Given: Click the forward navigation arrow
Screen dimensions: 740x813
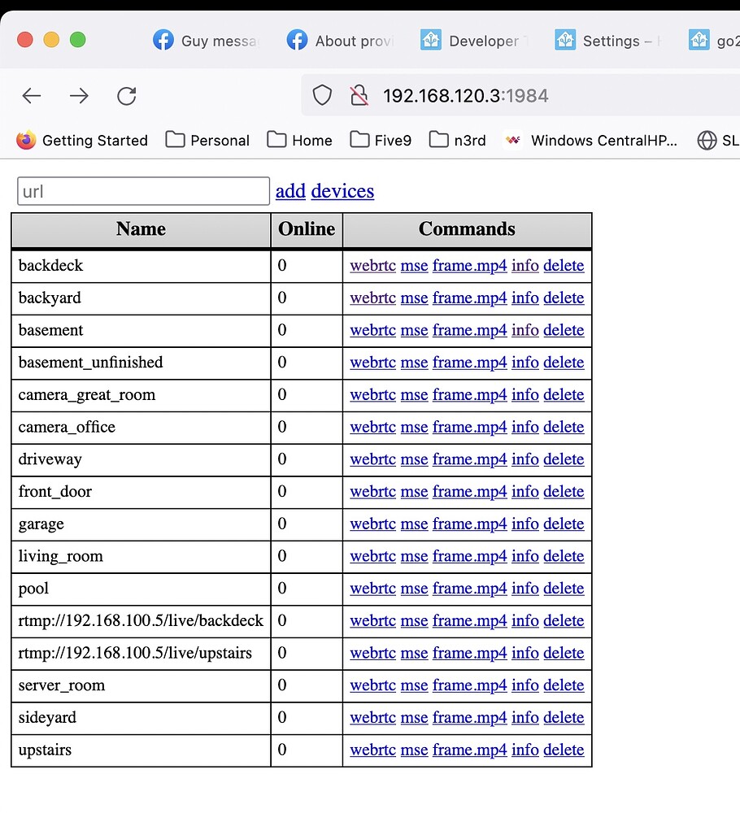Looking at the screenshot, I should click(78, 95).
